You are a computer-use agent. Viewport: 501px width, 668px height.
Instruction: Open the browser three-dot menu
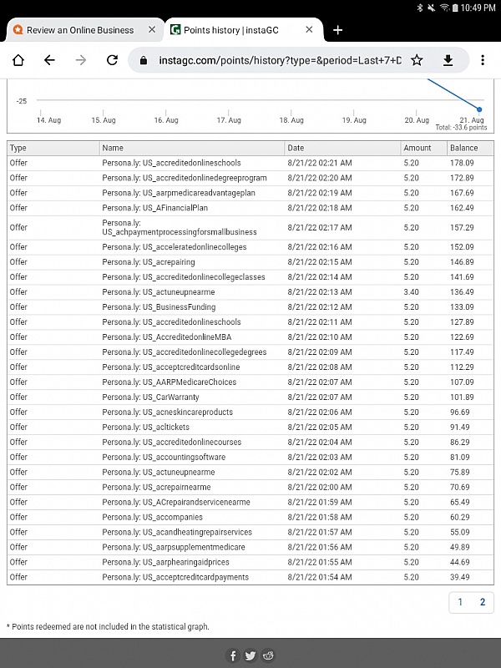pyautogui.click(x=483, y=60)
